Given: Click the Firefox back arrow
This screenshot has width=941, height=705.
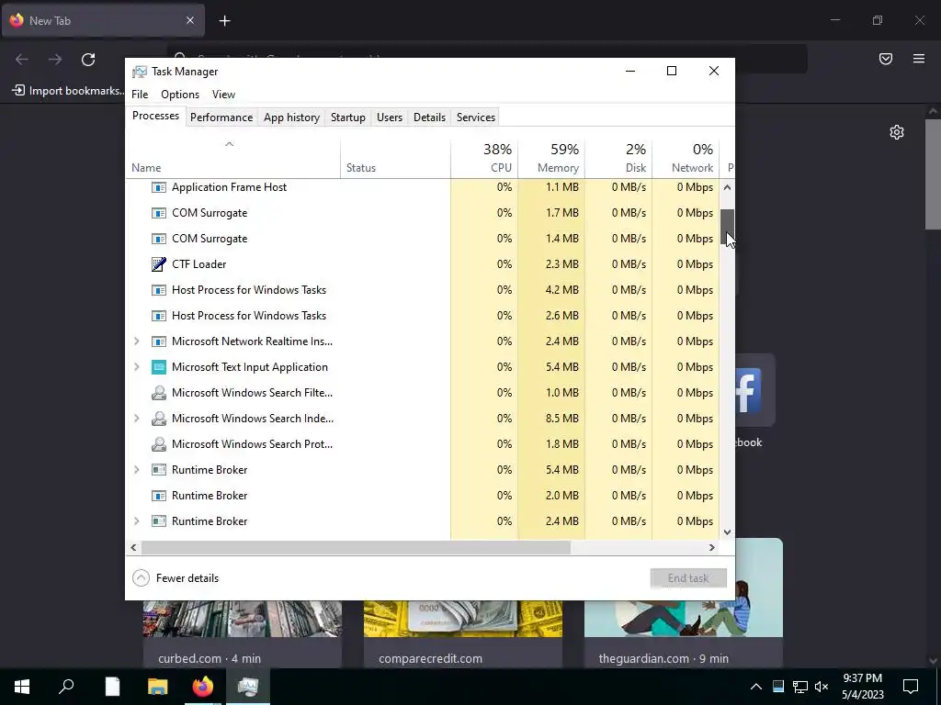Looking at the screenshot, I should (22, 60).
